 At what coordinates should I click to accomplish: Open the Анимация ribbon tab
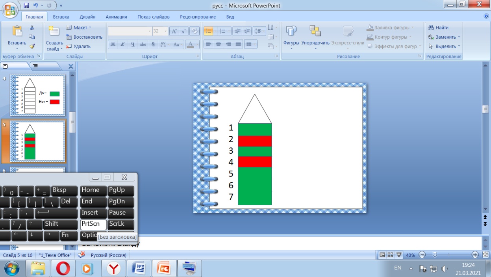point(116,17)
